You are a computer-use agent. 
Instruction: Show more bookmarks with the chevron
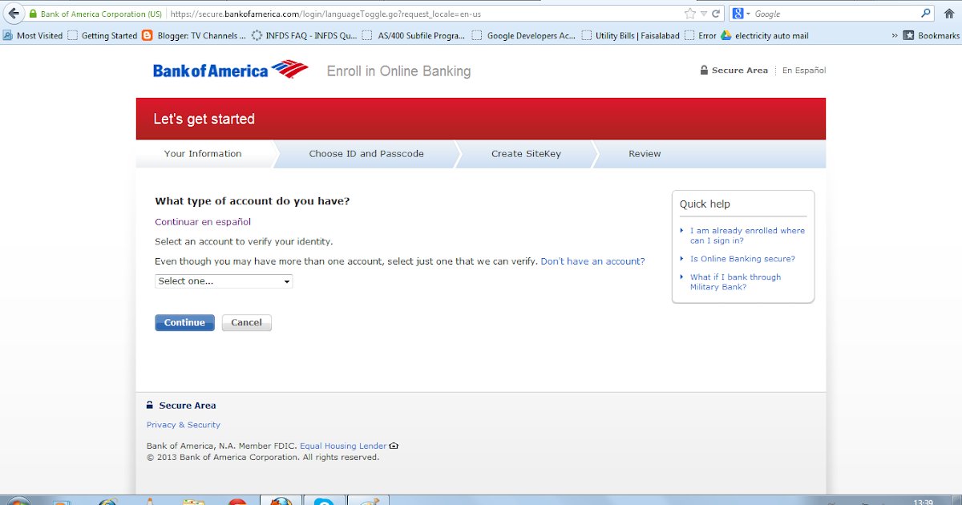pyautogui.click(x=894, y=35)
